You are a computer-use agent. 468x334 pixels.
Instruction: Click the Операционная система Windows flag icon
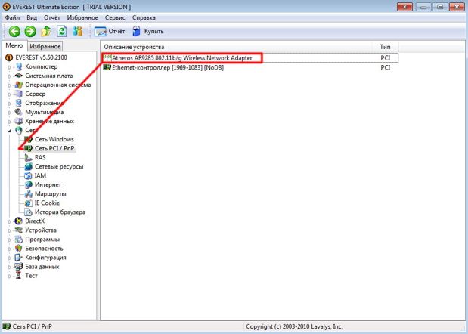(18, 85)
